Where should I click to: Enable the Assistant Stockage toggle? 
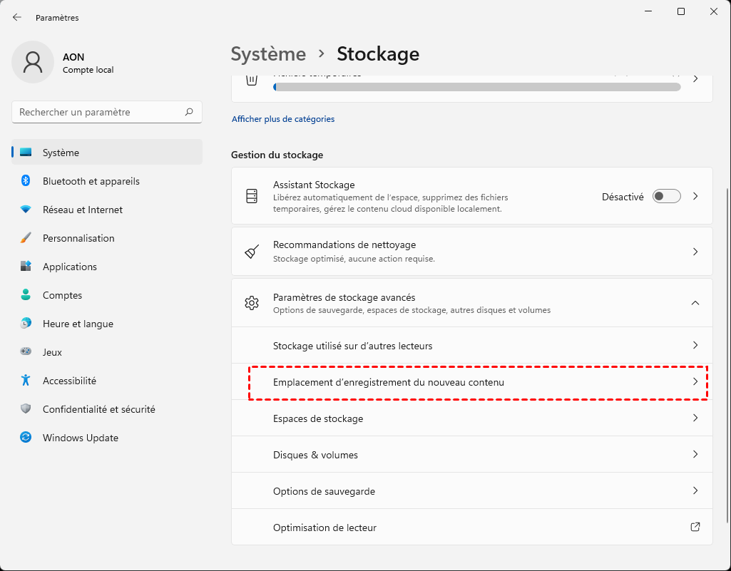tap(667, 196)
